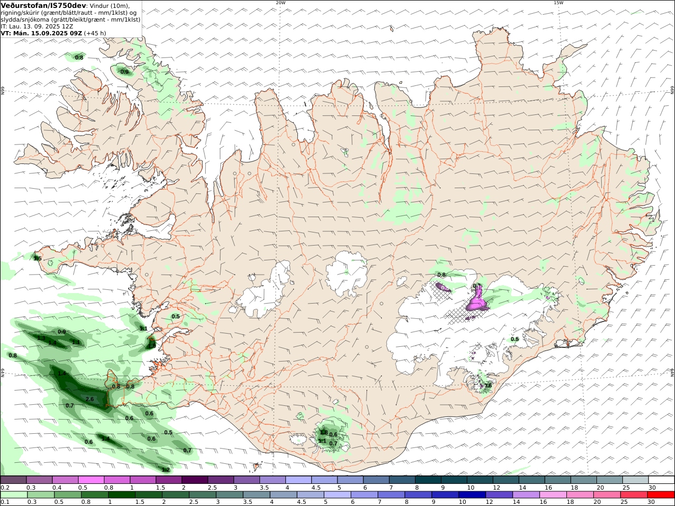
Task: Click the 2.6 rainfall value on the map
Action: click(x=90, y=400)
